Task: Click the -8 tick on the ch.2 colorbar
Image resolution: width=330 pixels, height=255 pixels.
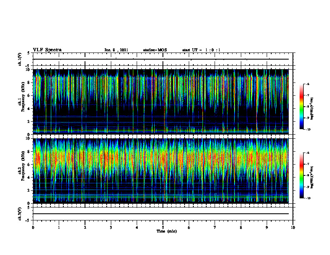Action: tap(307, 175)
